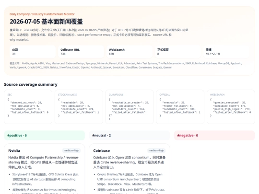259x194 pixels.
Task: Click the Crypto Briefing 7月4日报道 bullet in Coinbase card
Action: (130, 179)
